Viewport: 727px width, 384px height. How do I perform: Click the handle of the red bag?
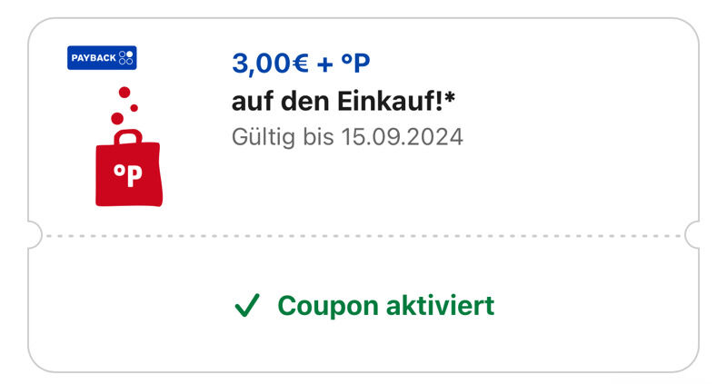click(x=128, y=137)
